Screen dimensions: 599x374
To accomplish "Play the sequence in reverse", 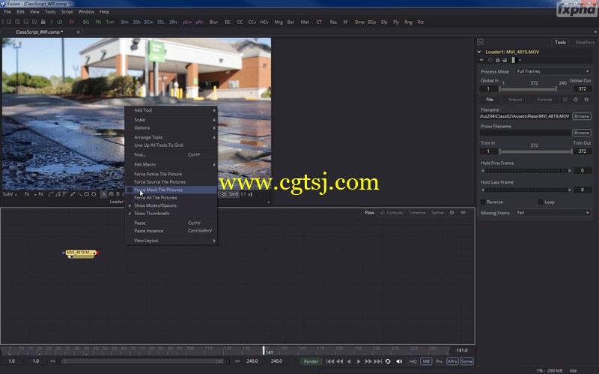I will click(349, 361).
